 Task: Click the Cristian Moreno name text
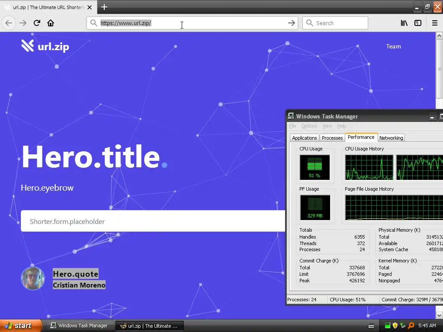pos(79,285)
